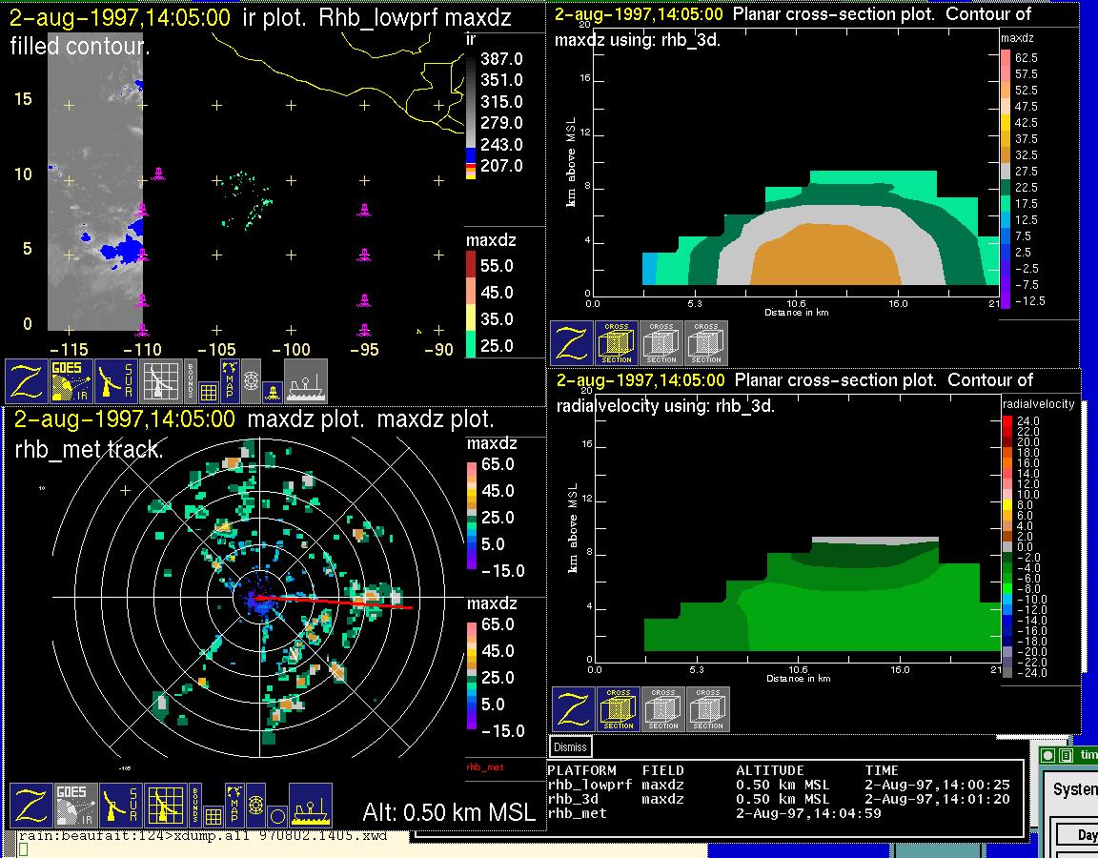Open the Z icon menu in the radial velocity window
The height and width of the screenshot is (858, 1098).
coord(574,709)
